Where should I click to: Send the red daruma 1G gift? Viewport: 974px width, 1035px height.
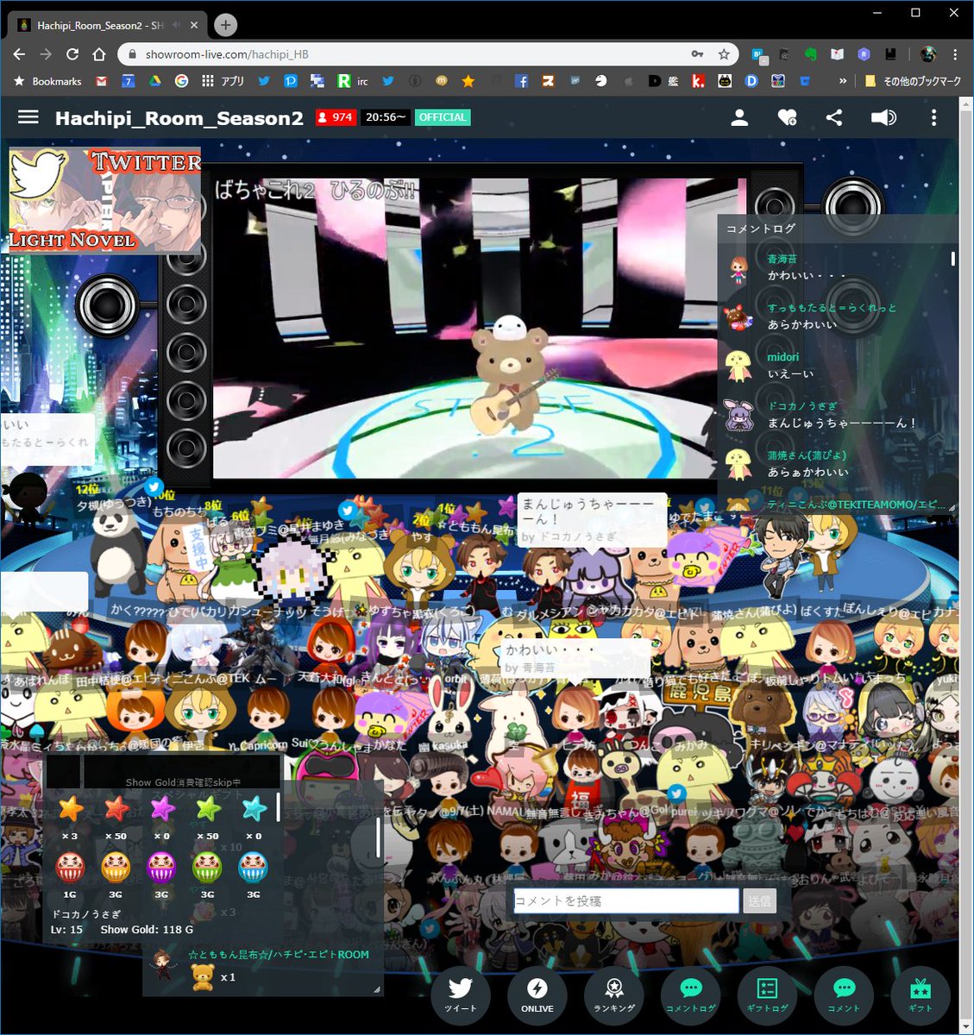70,867
